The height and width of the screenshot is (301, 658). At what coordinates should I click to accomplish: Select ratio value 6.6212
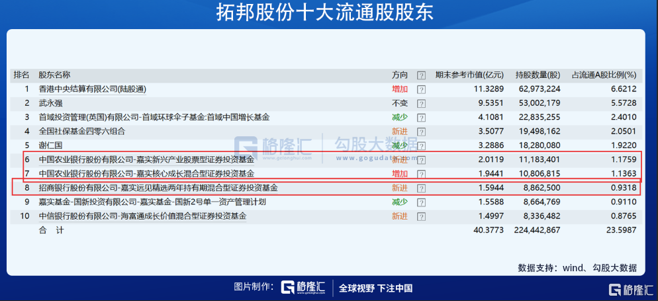[624, 89]
